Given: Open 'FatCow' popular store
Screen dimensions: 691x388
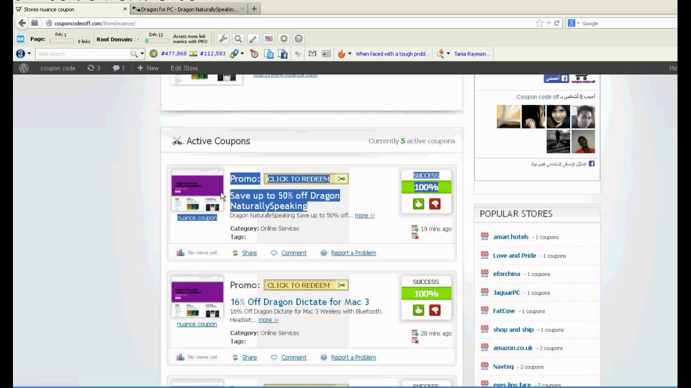Looking at the screenshot, I should 504,311.
